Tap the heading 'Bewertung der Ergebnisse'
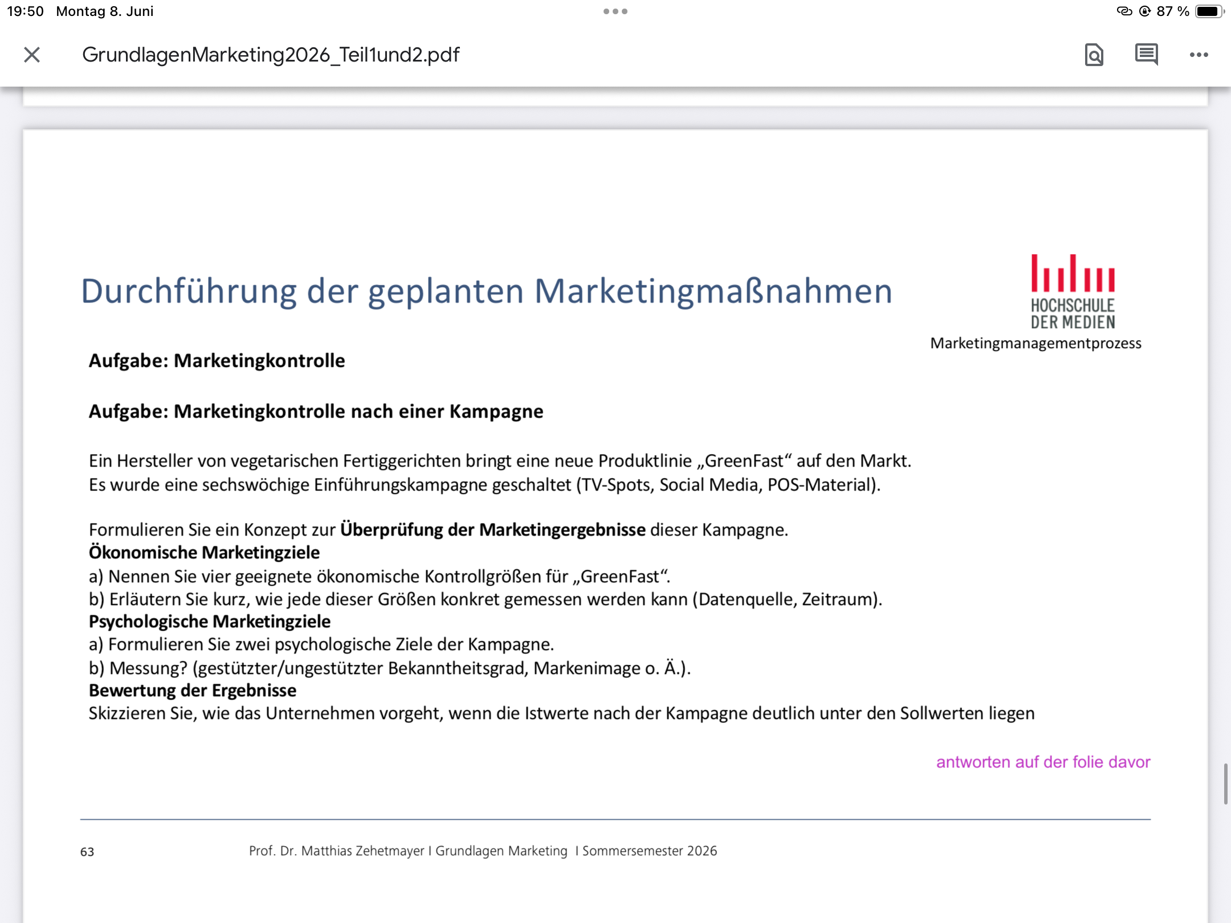The height and width of the screenshot is (923, 1231). point(192,691)
